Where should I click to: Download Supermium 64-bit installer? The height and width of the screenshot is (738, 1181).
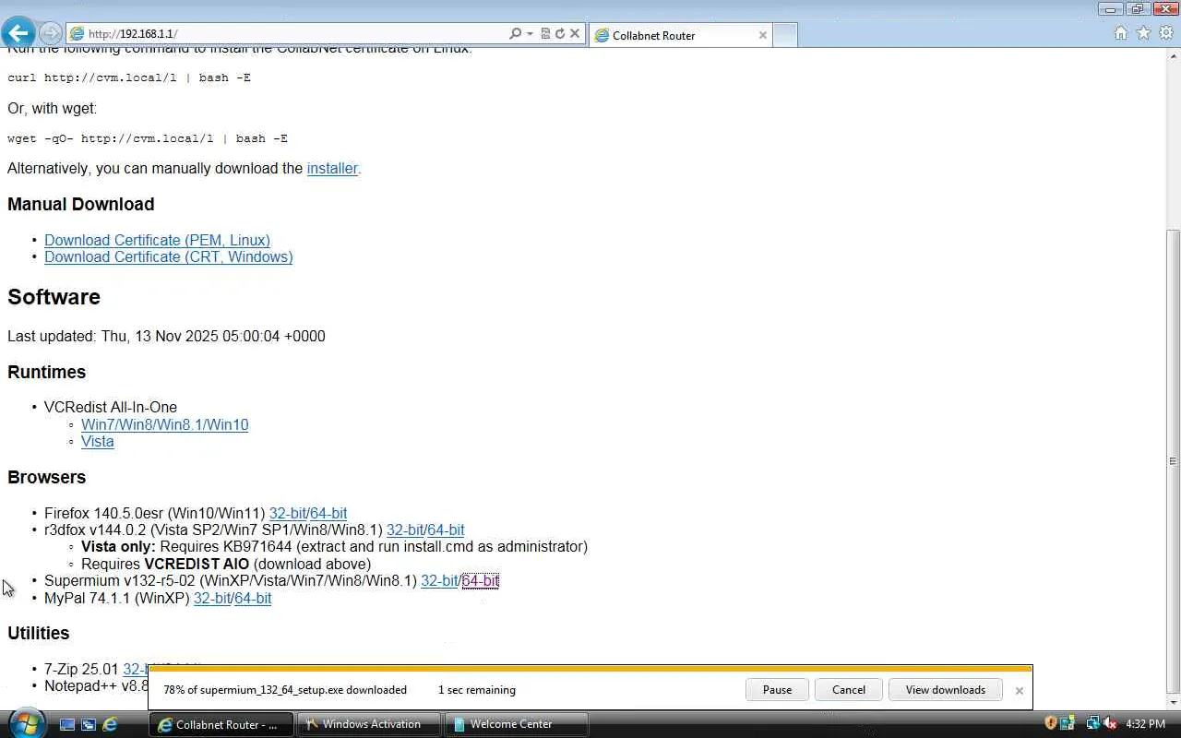point(481,580)
